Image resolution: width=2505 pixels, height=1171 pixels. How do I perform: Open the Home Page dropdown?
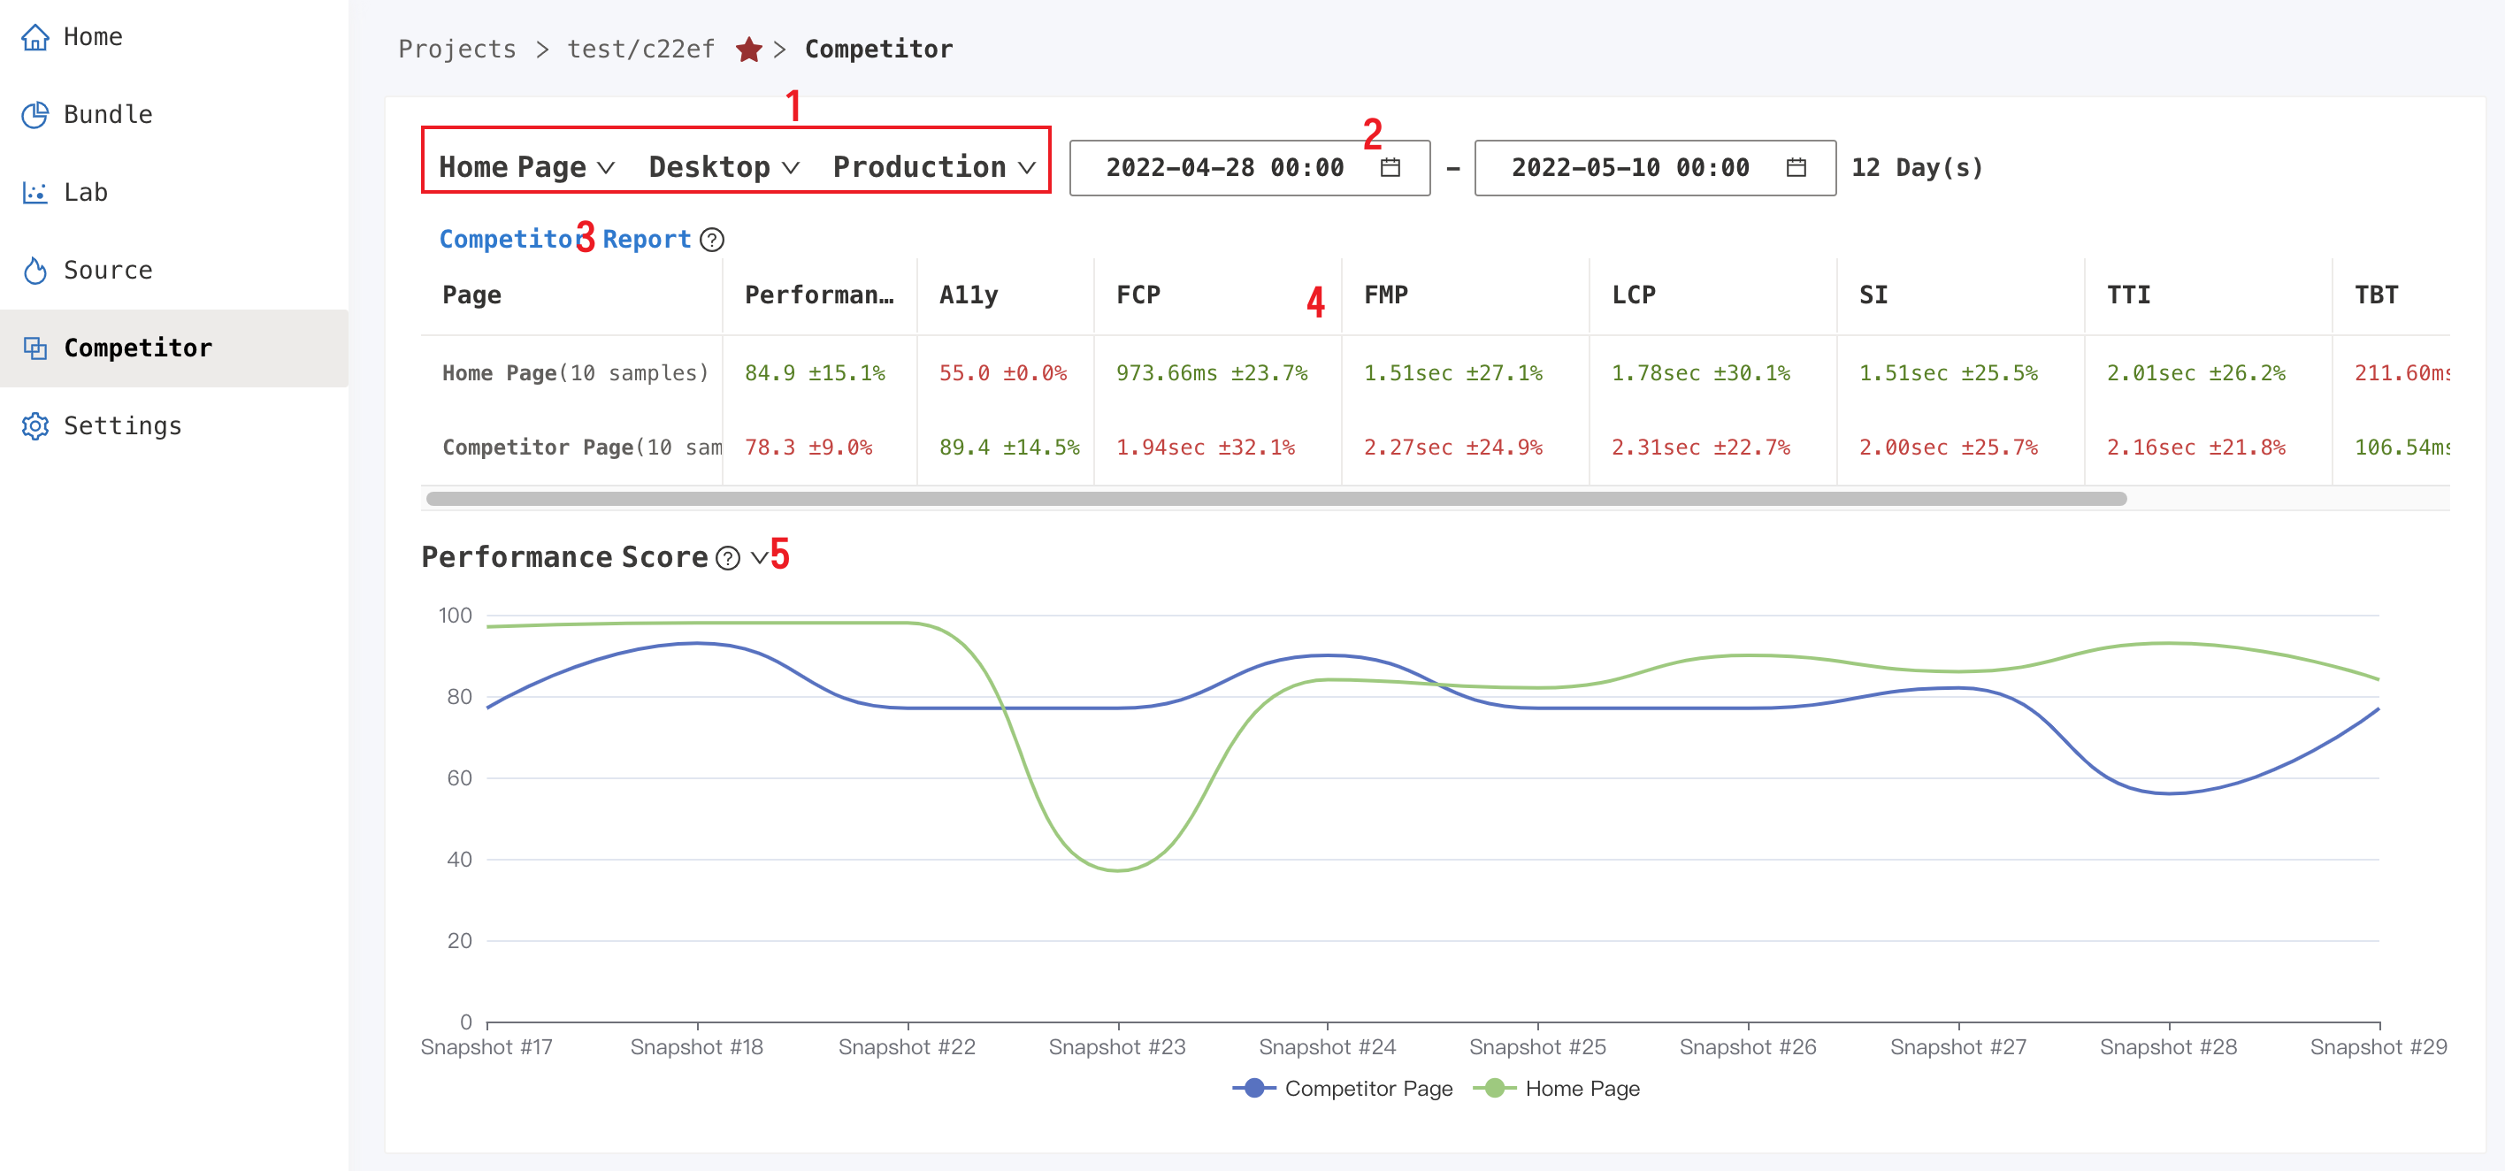tap(527, 167)
